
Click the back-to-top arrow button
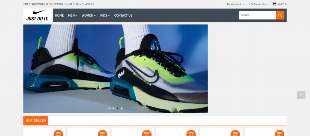pyautogui.click(x=301, y=95)
